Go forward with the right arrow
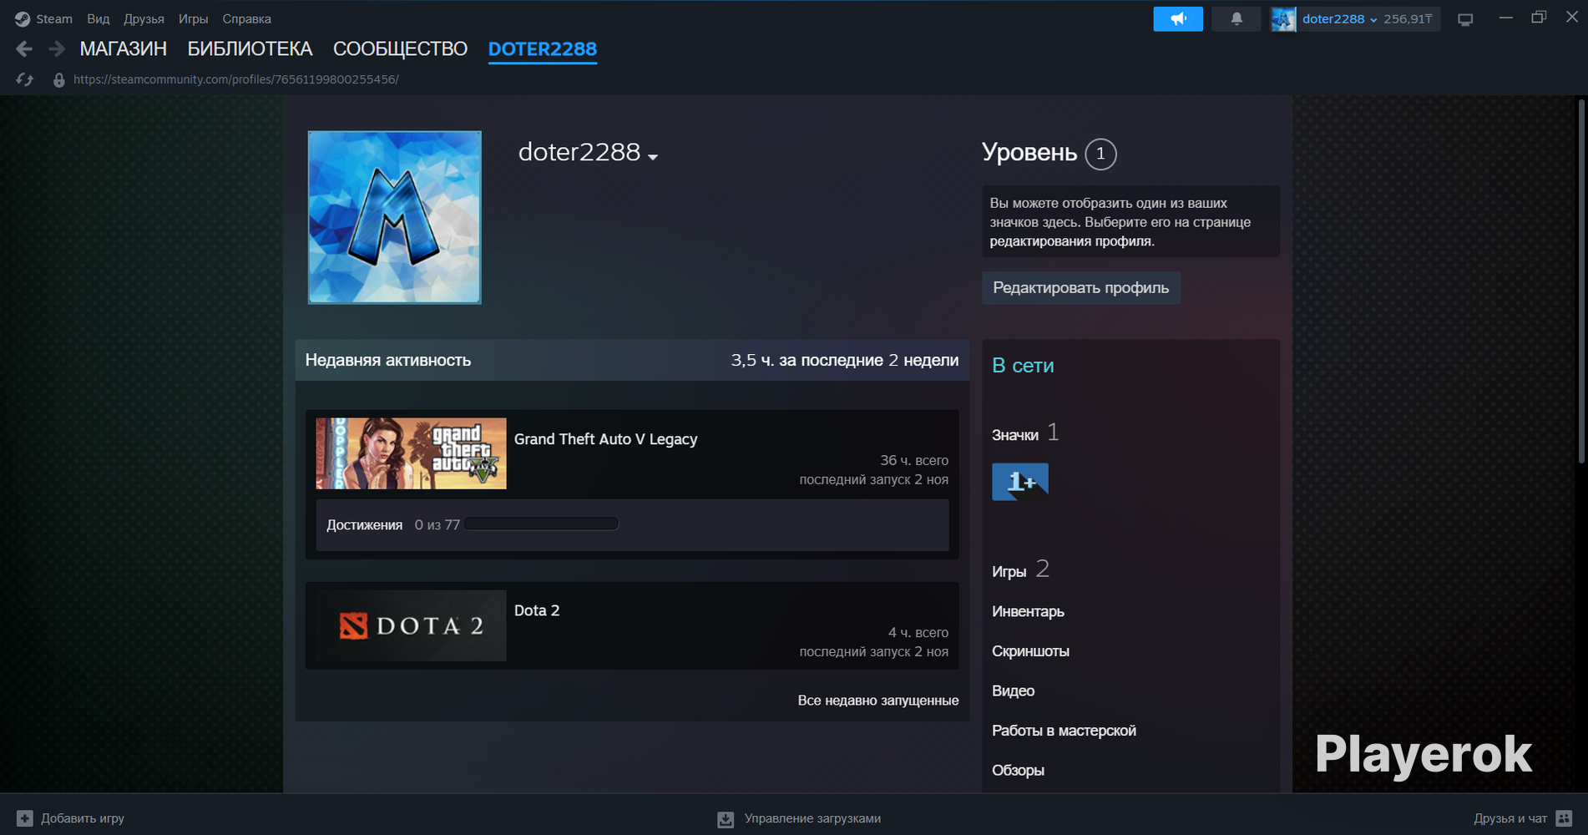This screenshot has width=1588, height=835. [x=57, y=49]
